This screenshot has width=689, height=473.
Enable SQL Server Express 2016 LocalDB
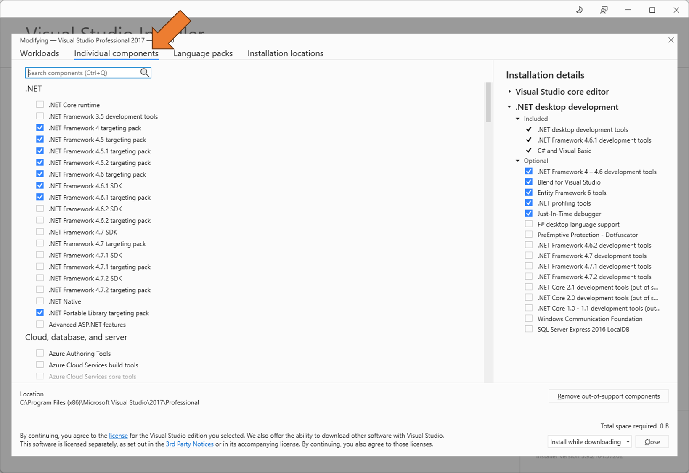[529, 329]
